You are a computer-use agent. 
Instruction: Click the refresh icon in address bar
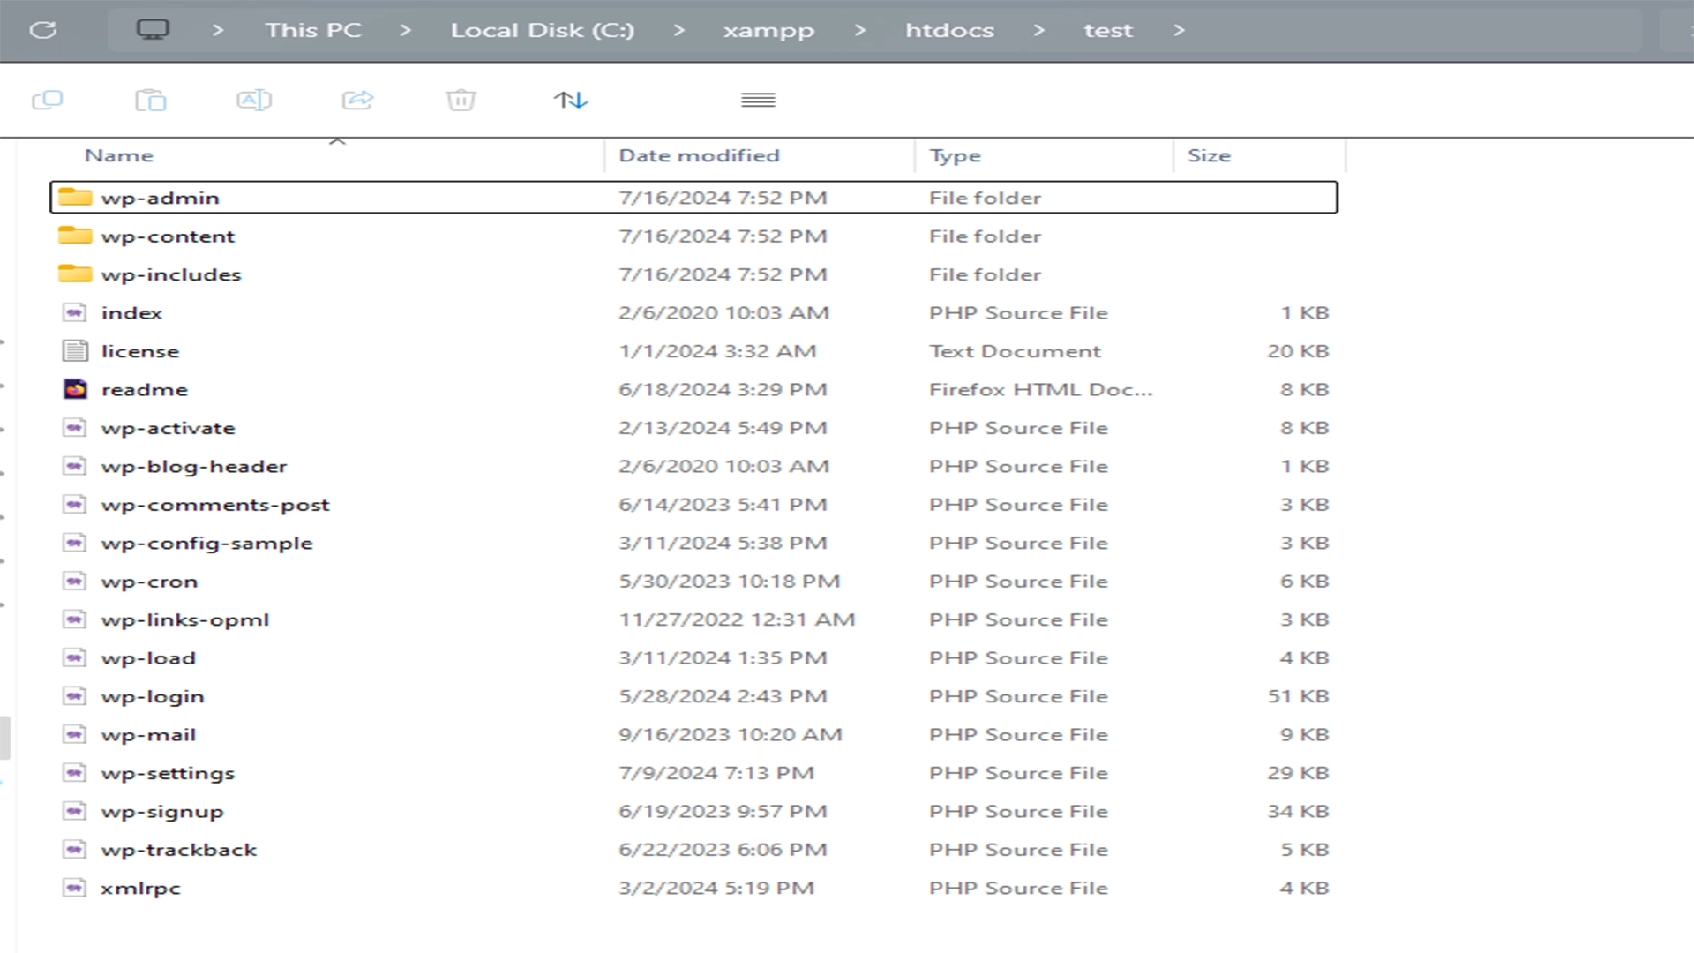[x=43, y=30]
